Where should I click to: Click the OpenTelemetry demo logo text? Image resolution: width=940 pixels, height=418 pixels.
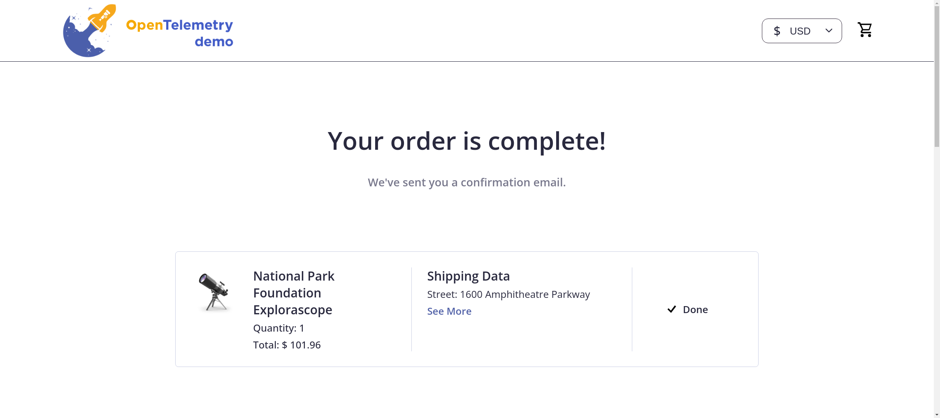click(180, 33)
